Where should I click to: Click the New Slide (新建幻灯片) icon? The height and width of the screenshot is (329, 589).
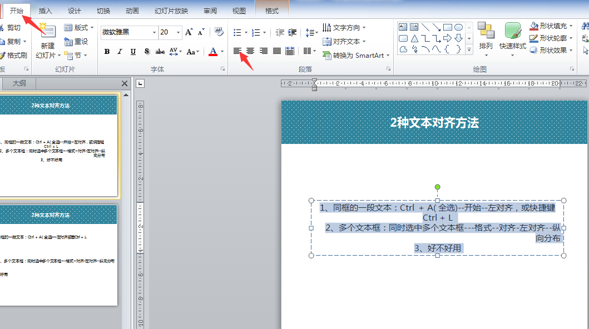click(47, 33)
